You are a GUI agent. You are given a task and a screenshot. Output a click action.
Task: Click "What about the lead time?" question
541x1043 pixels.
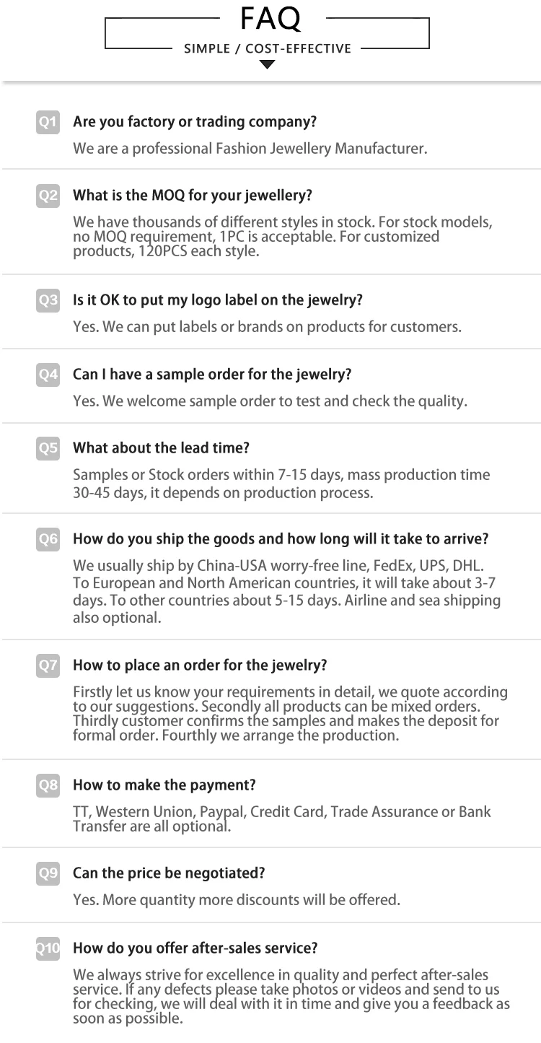[161, 448]
